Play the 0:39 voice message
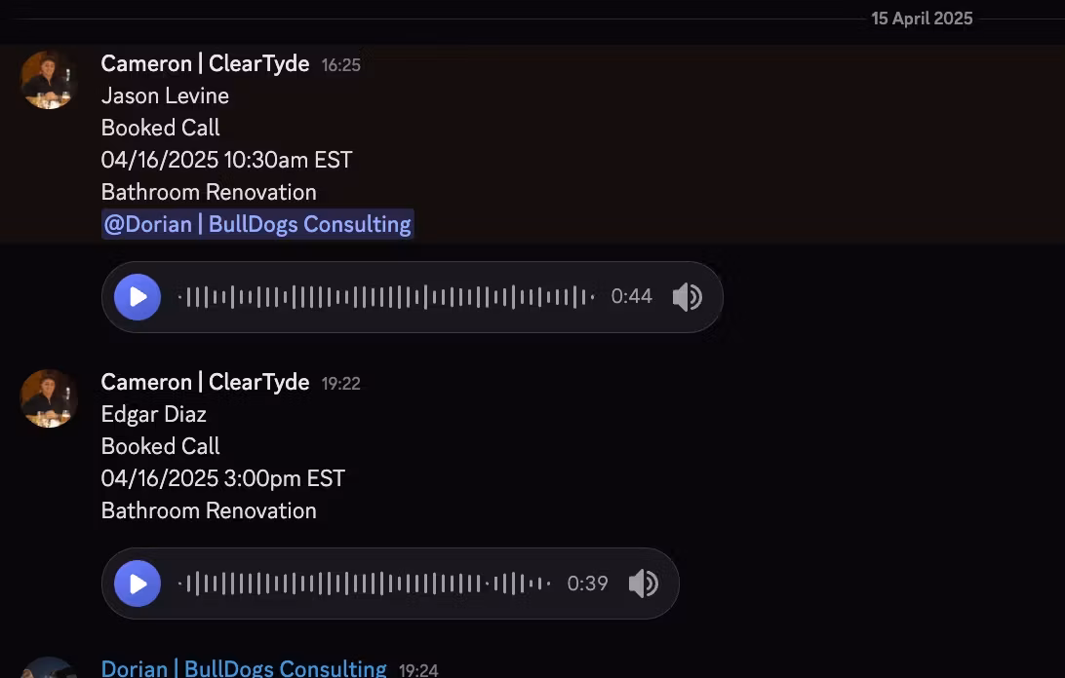Image resolution: width=1065 pixels, height=678 pixels. 138,584
